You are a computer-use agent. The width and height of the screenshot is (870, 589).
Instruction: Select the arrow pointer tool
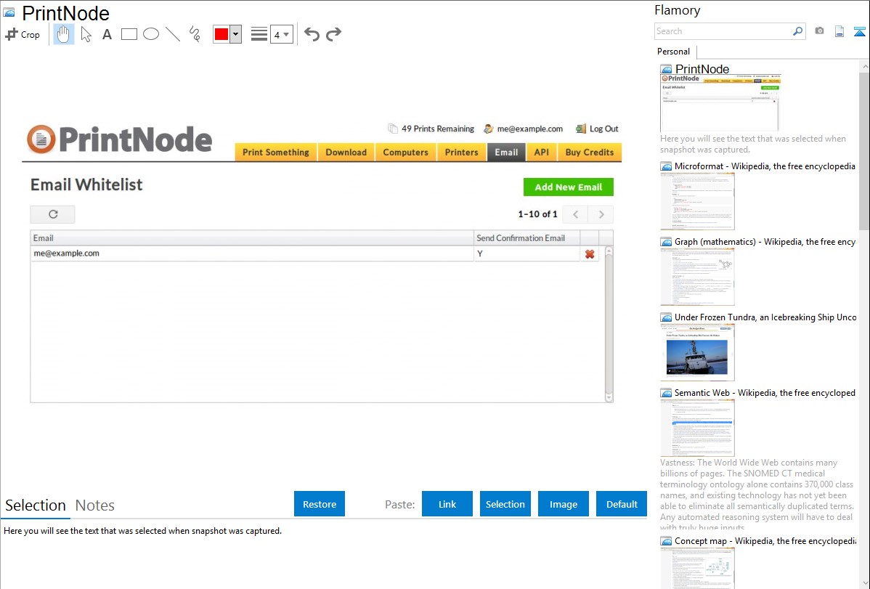86,34
